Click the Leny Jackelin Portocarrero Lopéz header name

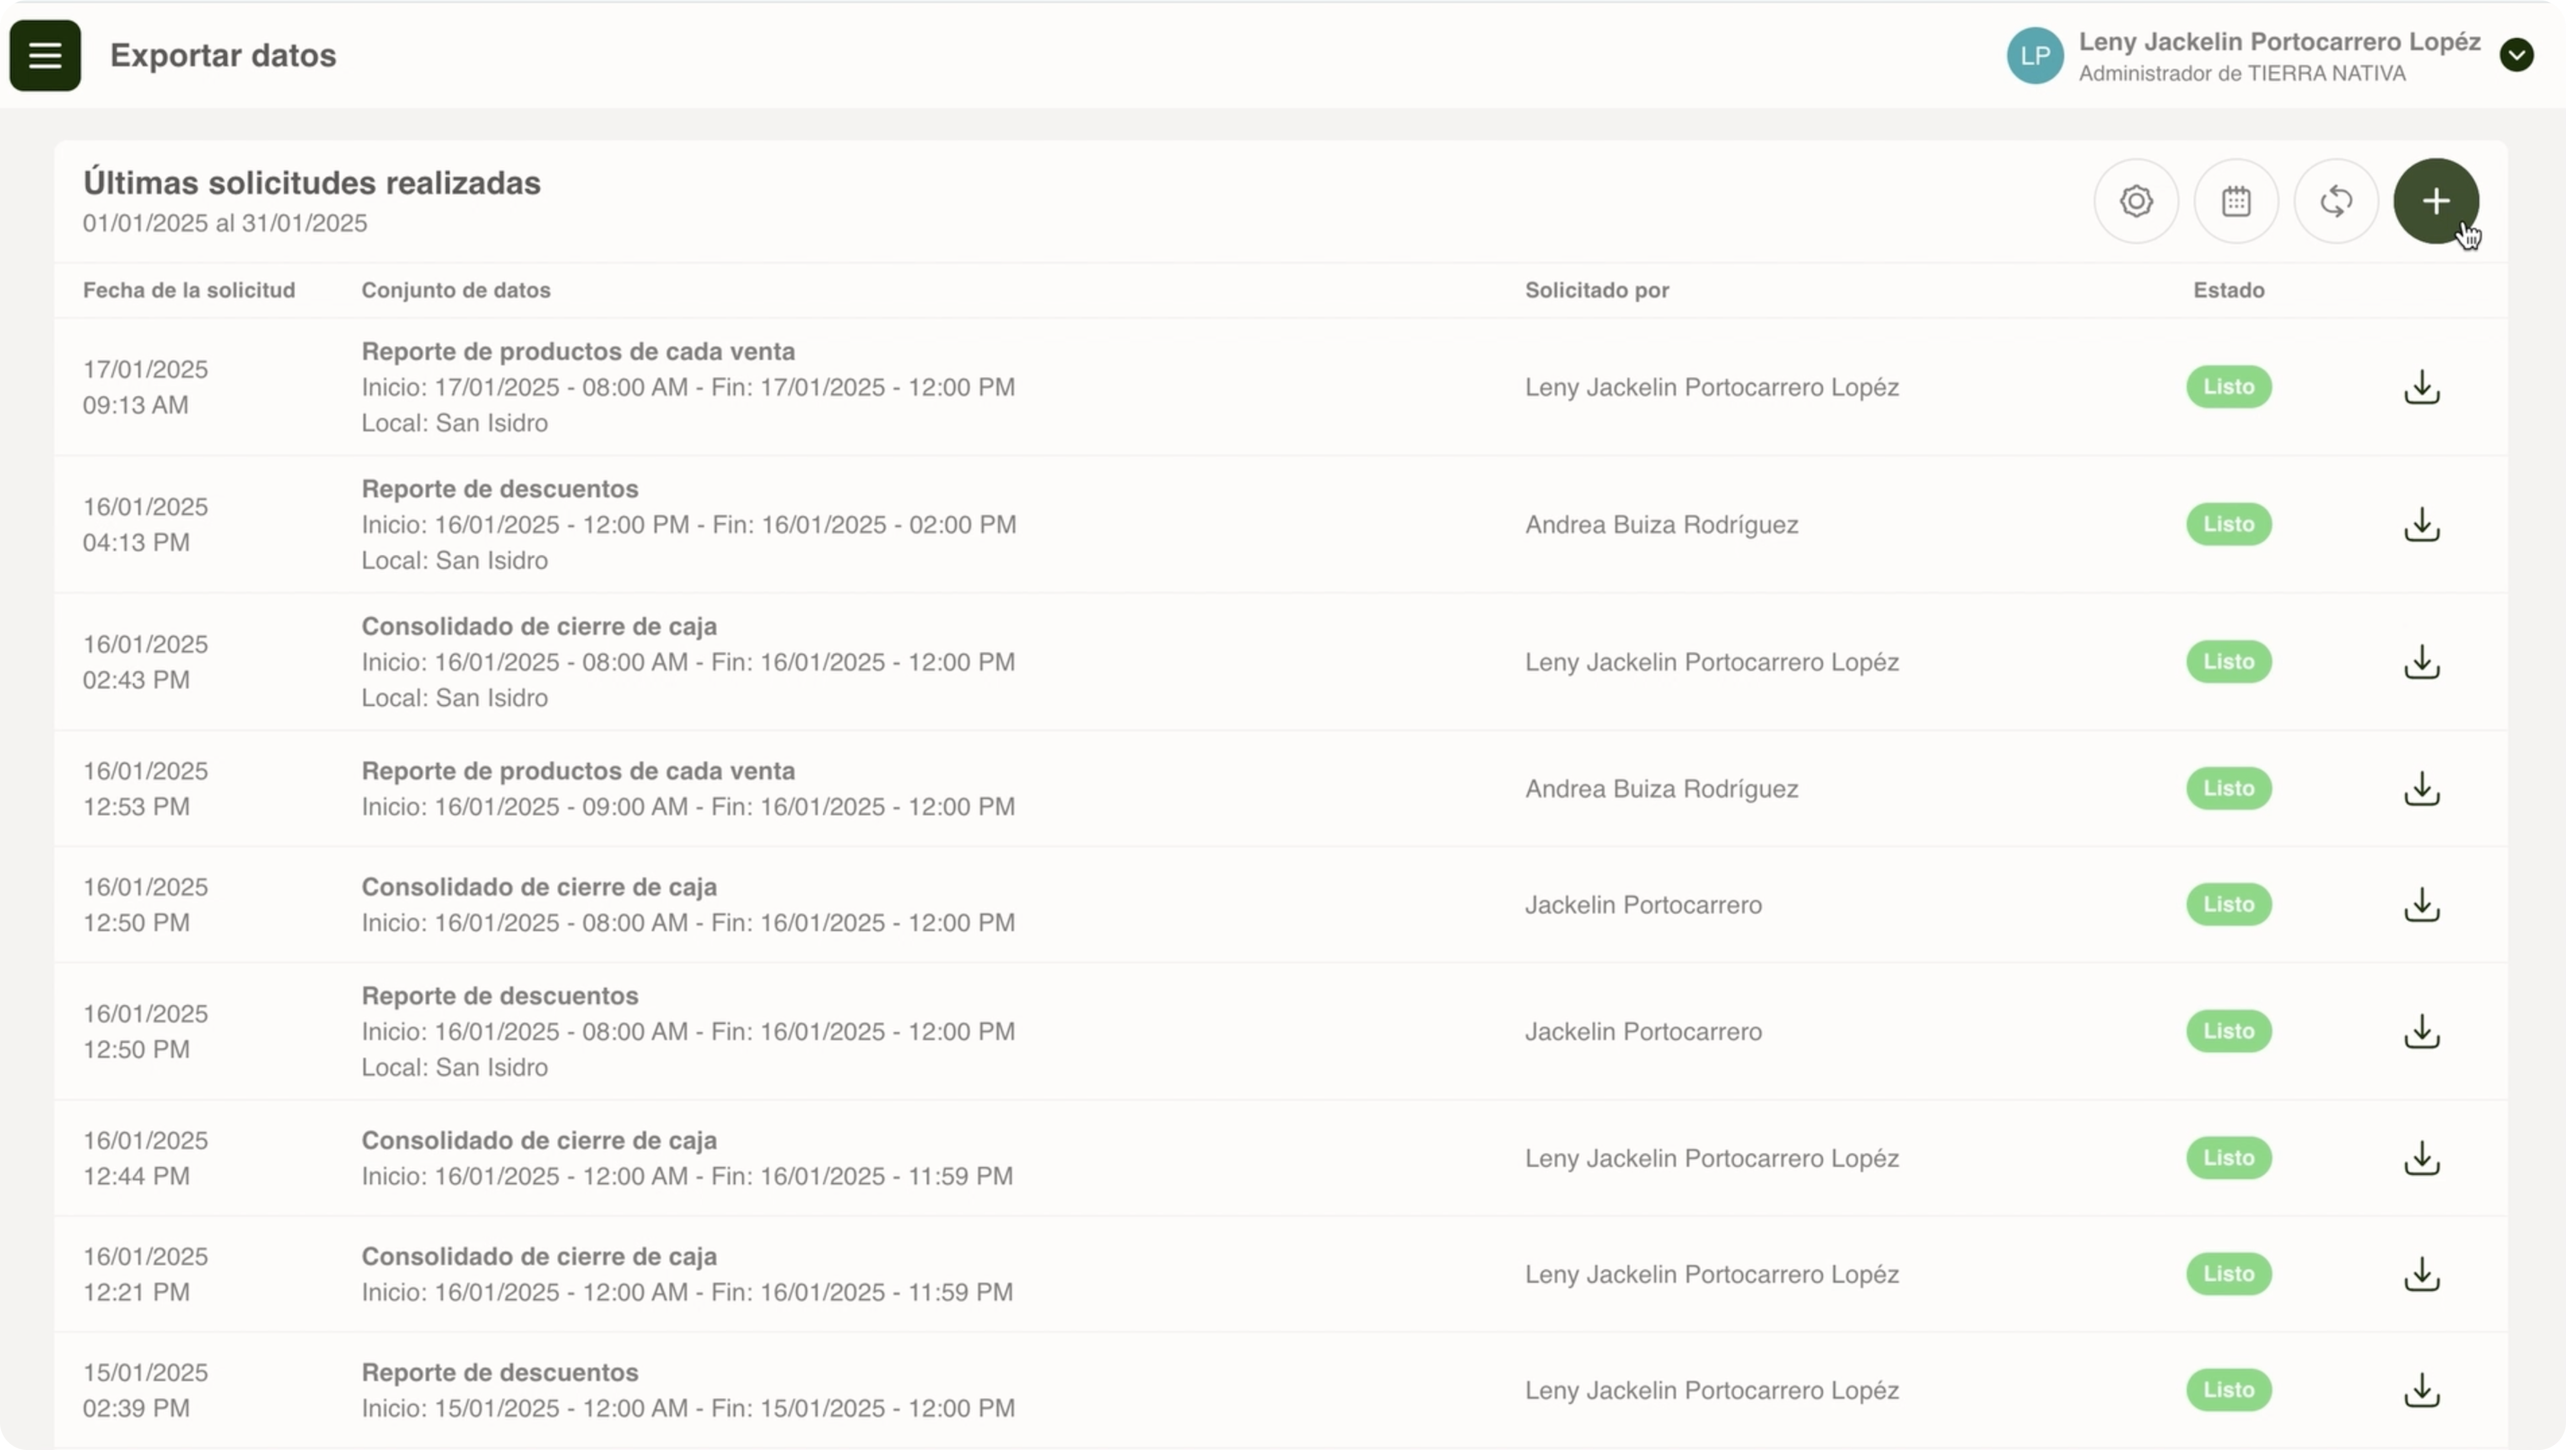tap(2279, 42)
